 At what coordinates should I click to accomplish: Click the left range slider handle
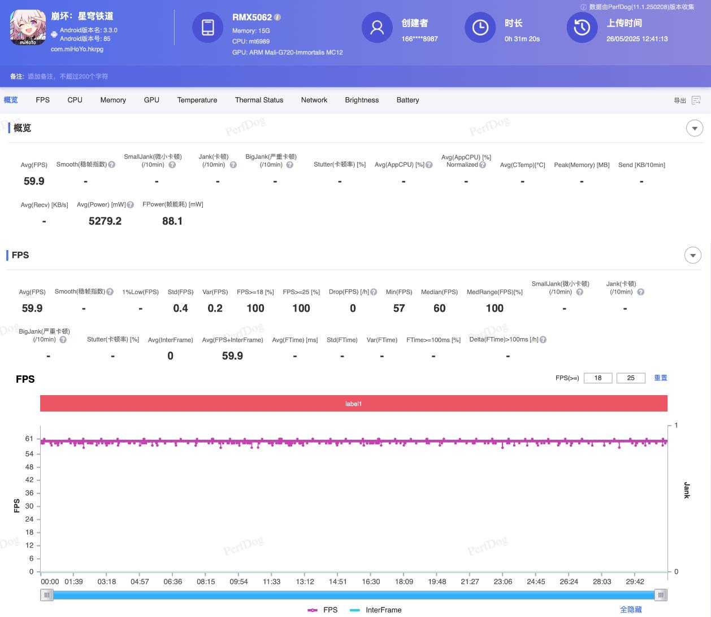(47, 594)
